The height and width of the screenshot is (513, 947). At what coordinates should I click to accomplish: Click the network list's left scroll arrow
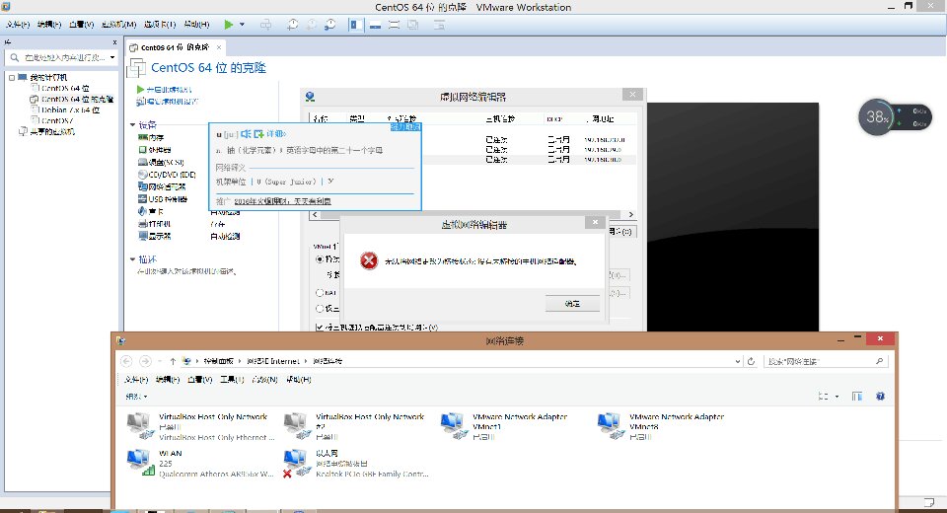click(x=316, y=214)
